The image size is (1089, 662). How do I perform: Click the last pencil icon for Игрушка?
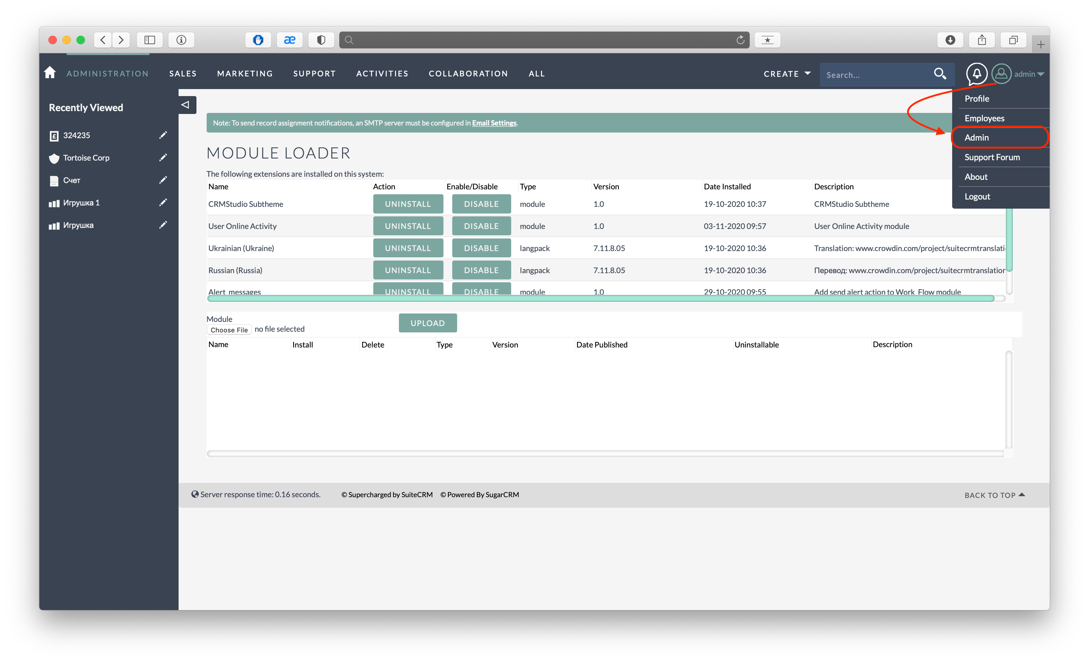[163, 225]
